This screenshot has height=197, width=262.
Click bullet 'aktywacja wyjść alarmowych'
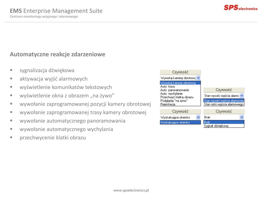coord(53,79)
